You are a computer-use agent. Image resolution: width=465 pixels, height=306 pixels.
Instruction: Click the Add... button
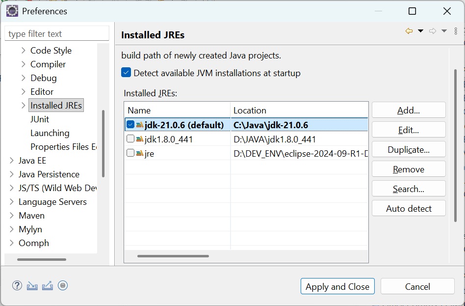[x=409, y=110]
